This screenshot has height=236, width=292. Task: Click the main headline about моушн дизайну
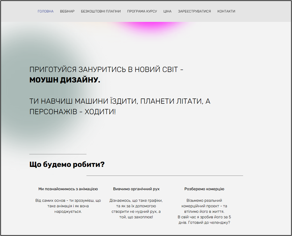tap(106, 70)
